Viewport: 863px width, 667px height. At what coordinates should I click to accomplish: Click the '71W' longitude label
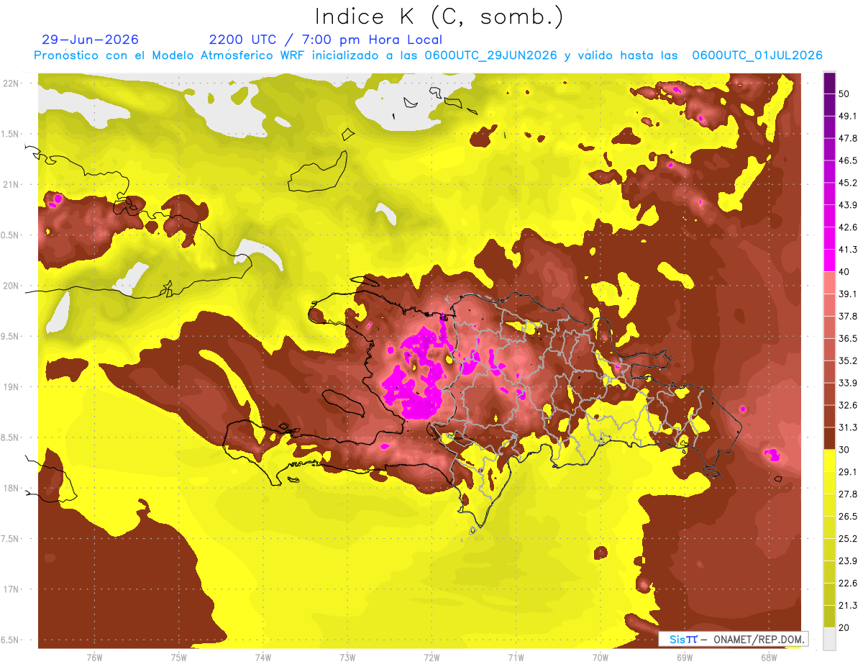click(x=516, y=657)
